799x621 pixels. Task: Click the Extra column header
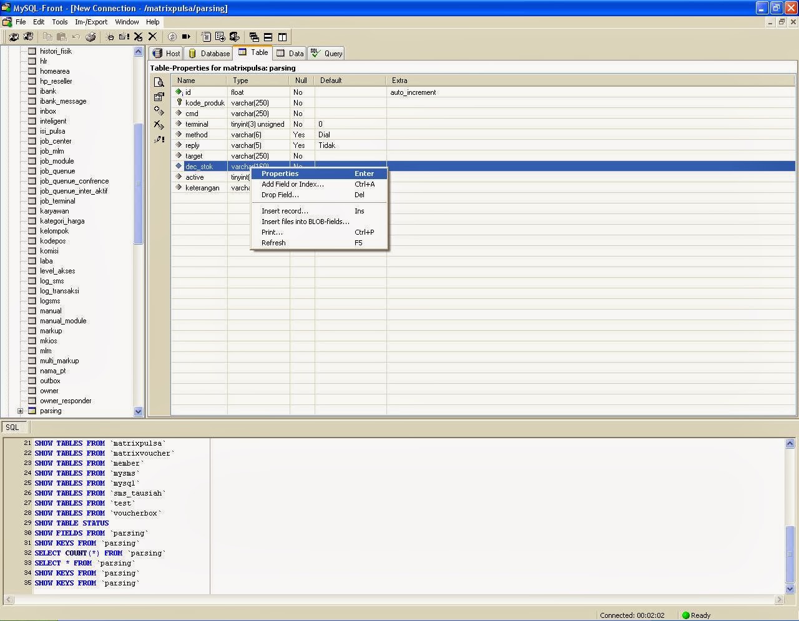point(591,81)
